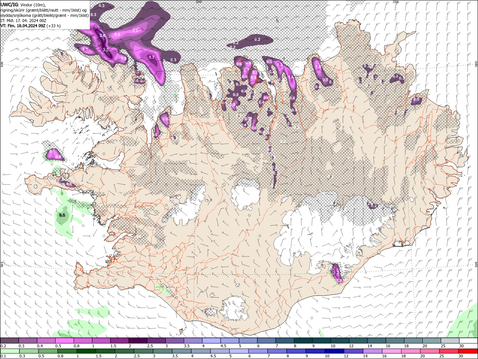
Task: Pick the red-pink 25 swatch in the rain legend
Action: (448, 351)
